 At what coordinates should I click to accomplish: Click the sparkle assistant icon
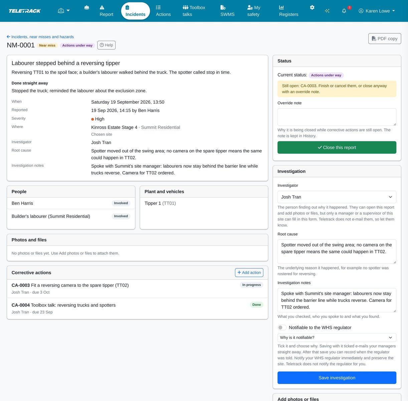[327, 11]
